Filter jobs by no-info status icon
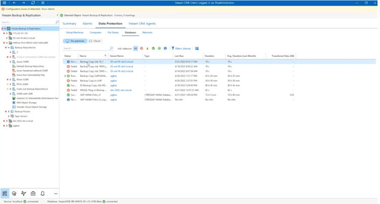 point(165,49)
